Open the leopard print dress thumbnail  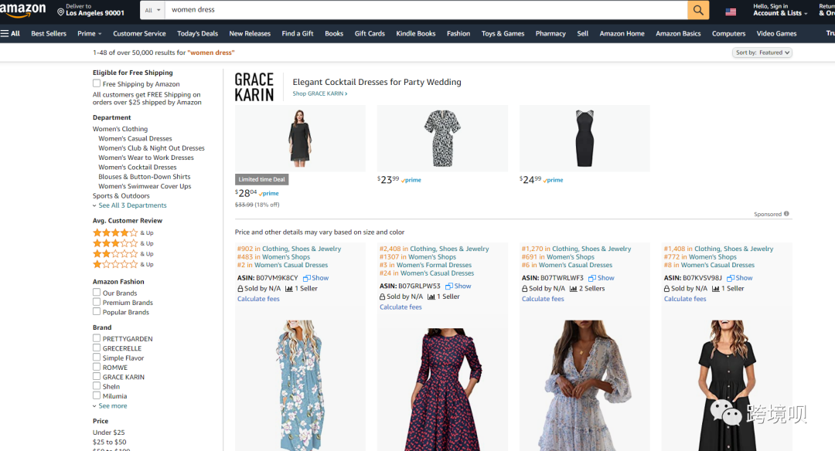pos(442,138)
